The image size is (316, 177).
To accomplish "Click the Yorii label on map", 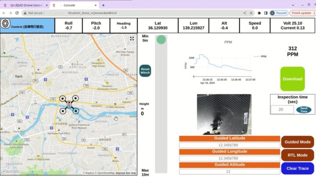I will (18, 76).
